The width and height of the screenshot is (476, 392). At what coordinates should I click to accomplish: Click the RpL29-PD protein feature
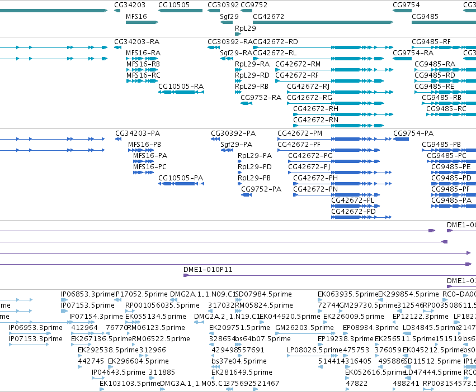[x=255, y=167]
